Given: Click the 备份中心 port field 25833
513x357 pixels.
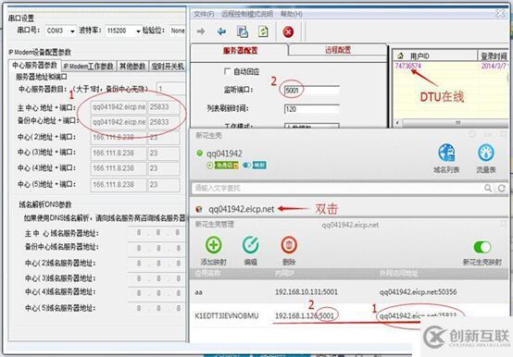Looking at the screenshot, I should [164, 122].
